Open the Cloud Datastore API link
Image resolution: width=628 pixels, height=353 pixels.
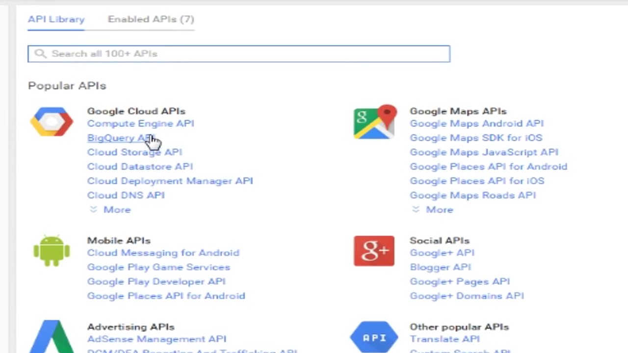[x=140, y=167]
